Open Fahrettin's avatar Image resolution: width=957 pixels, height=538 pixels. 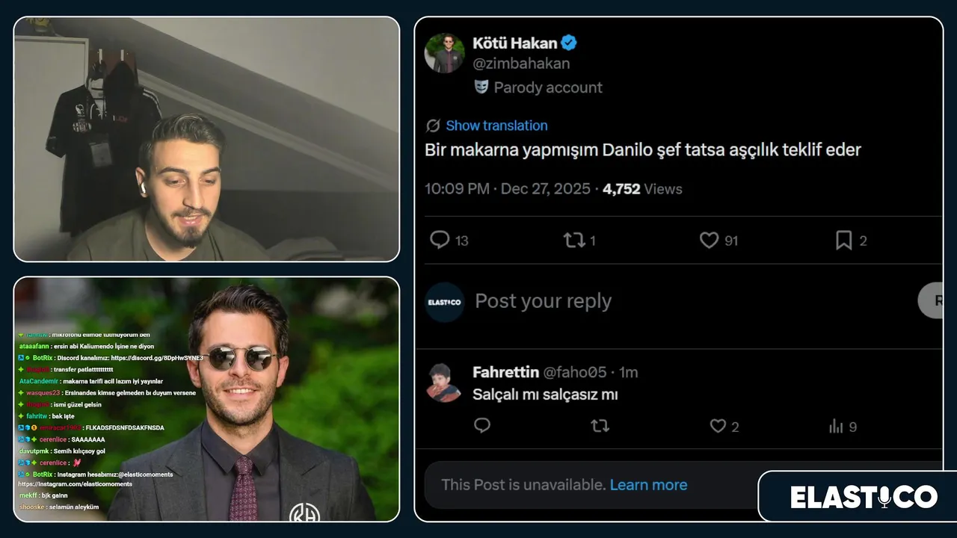click(x=444, y=383)
